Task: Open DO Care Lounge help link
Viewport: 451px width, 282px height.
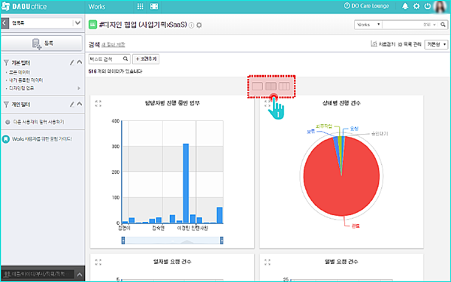Action: pyautogui.click(x=367, y=6)
